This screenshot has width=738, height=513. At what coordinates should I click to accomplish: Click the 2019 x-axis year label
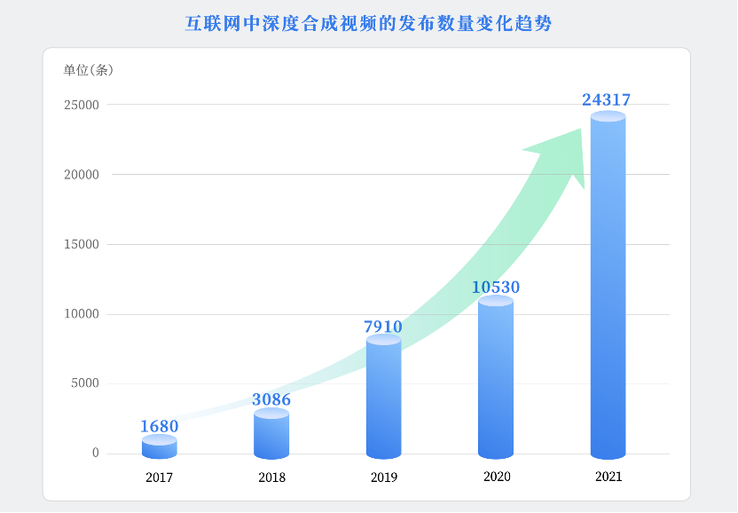[x=384, y=477]
